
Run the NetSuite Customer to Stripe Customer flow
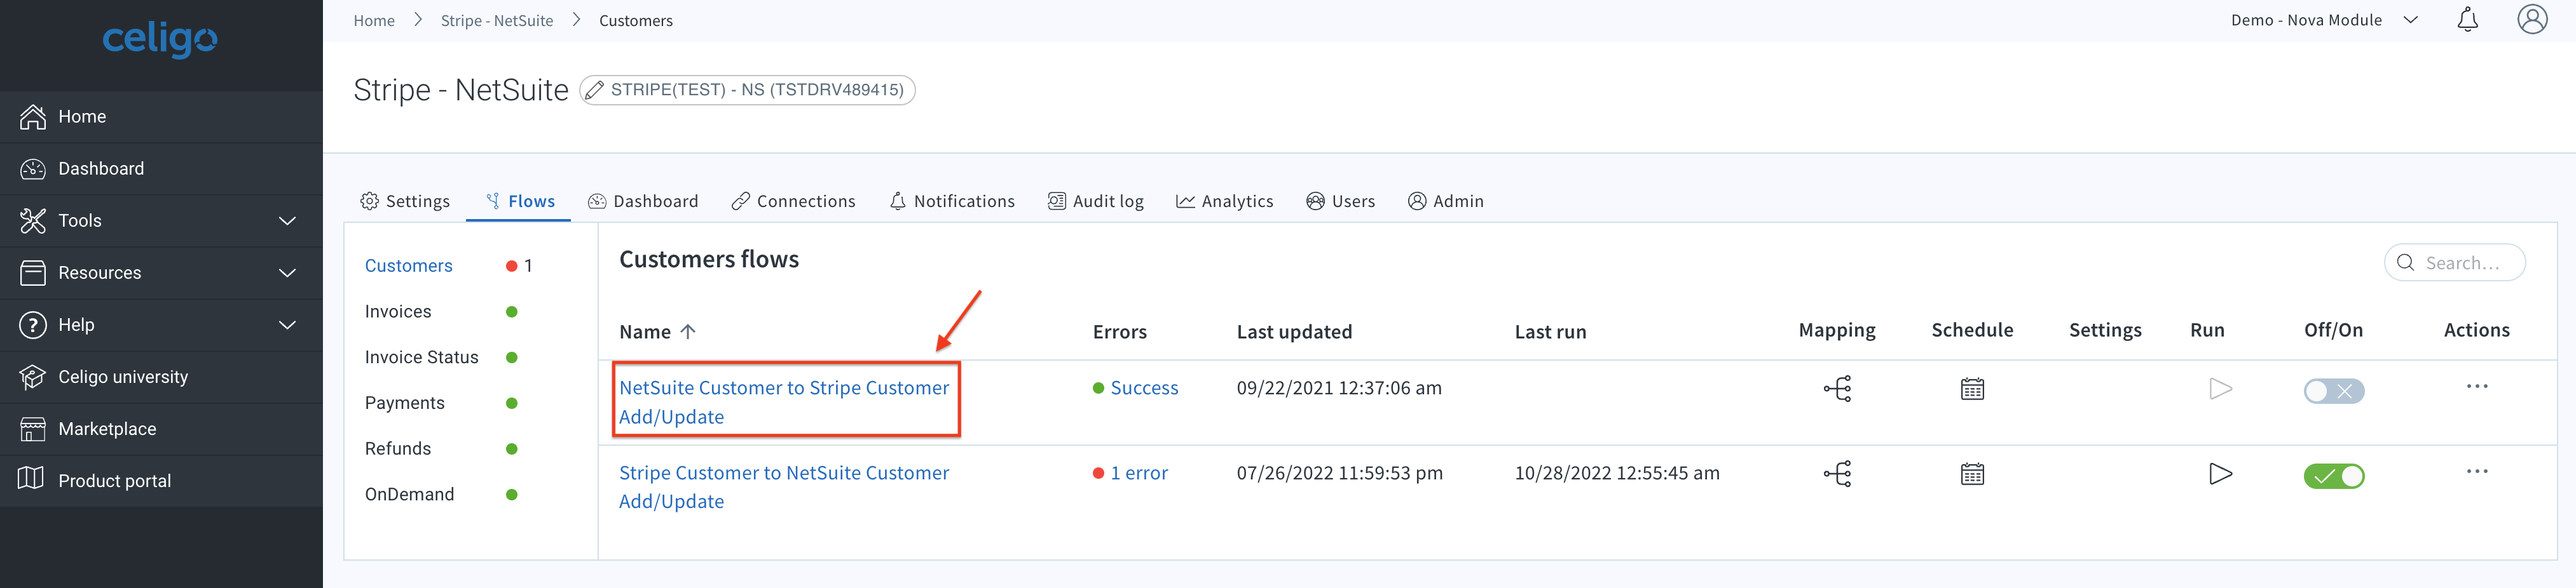tap(2220, 389)
